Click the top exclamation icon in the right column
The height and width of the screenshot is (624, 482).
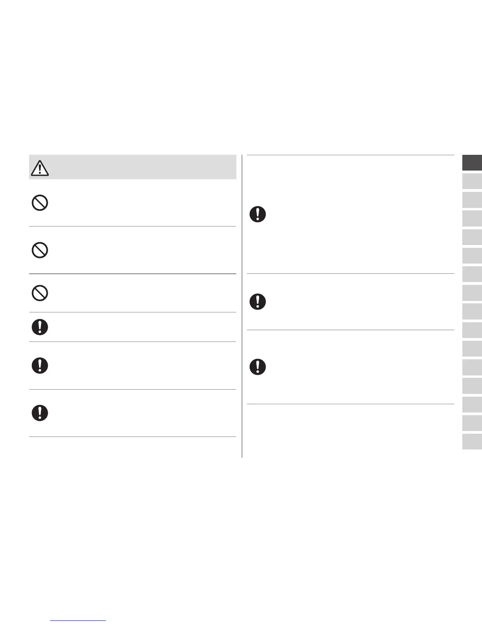pos(258,214)
